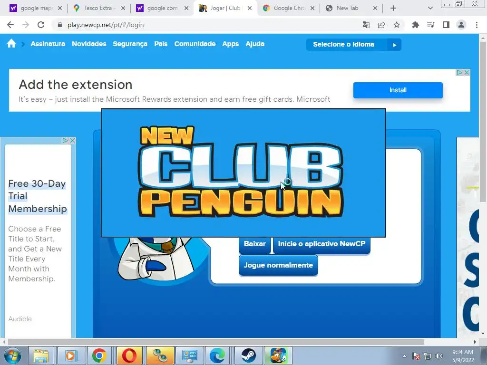Open the Club Penguin app in taskbar

point(277,355)
